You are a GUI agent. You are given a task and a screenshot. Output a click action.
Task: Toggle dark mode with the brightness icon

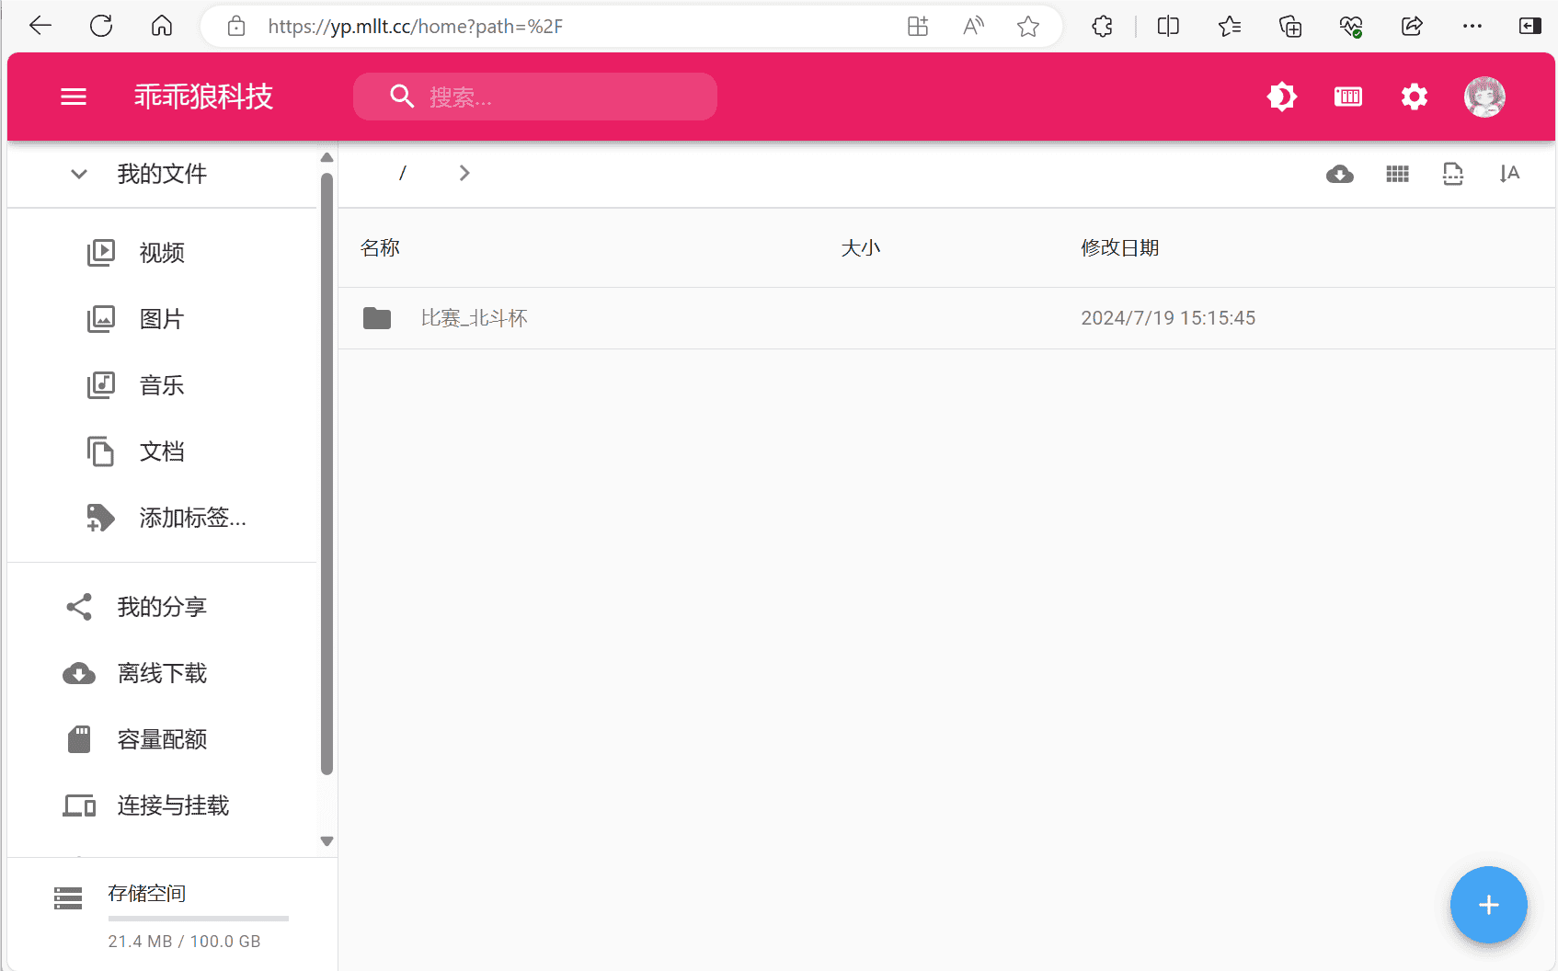(x=1281, y=97)
